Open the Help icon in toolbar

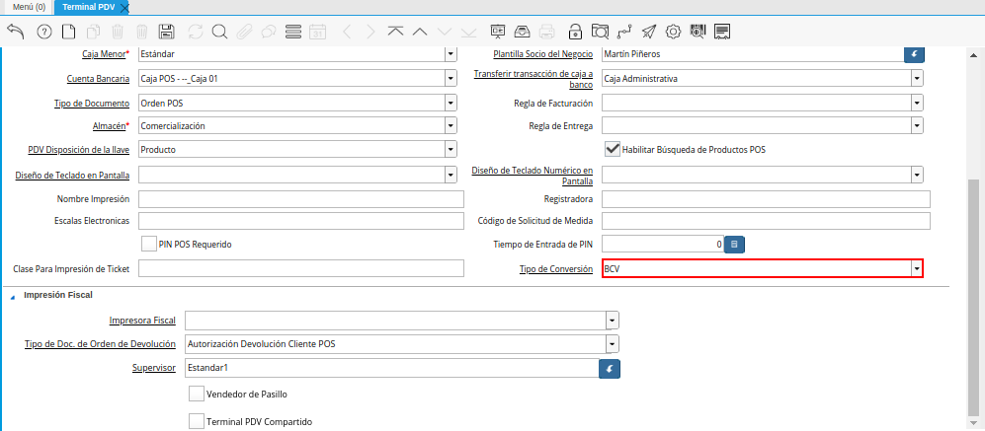tap(44, 32)
